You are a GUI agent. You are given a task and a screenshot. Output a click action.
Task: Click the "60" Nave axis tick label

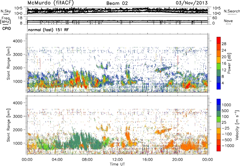pyautogui.click(x=214, y=18)
